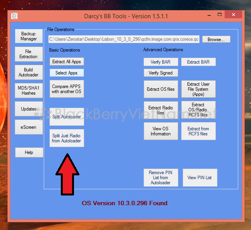251x230 pixels.
Task: Click the file path input field
Action: [124, 39]
